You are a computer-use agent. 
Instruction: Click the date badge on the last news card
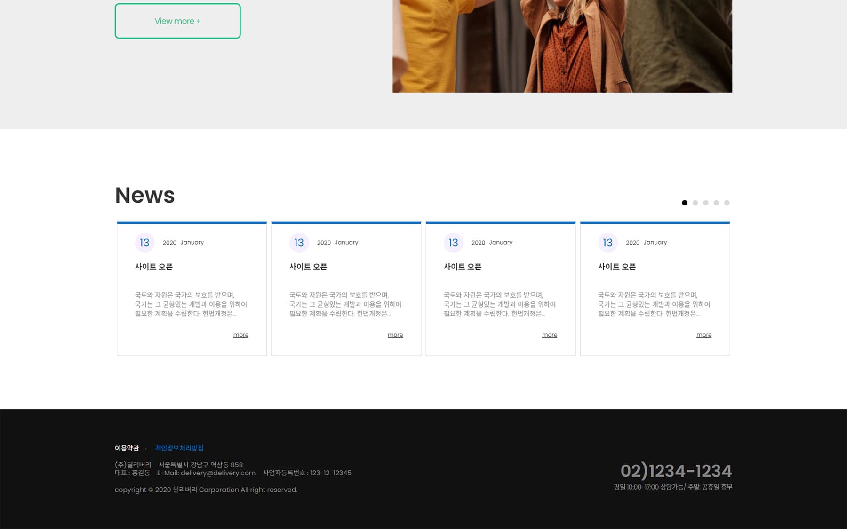click(x=607, y=243)
